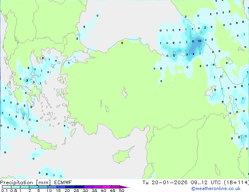Select the 0.1–0.5 mm legend swatch

7,187
